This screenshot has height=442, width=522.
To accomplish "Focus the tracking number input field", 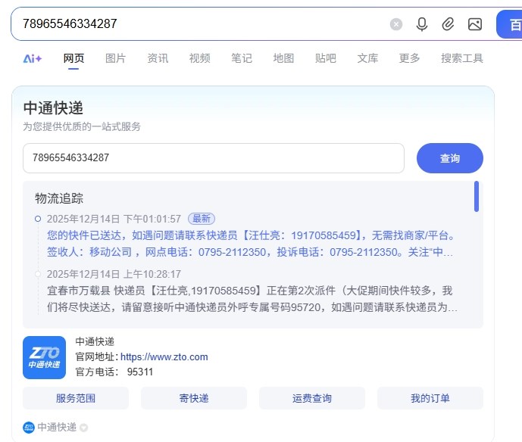I will point(214,158).
